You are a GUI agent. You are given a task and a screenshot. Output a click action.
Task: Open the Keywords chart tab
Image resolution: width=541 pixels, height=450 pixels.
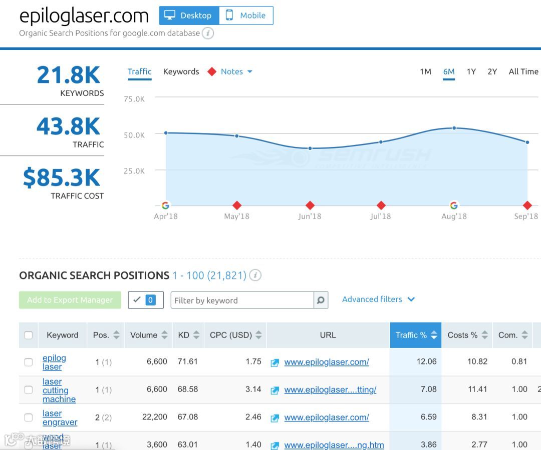click(x=181, y=71)
